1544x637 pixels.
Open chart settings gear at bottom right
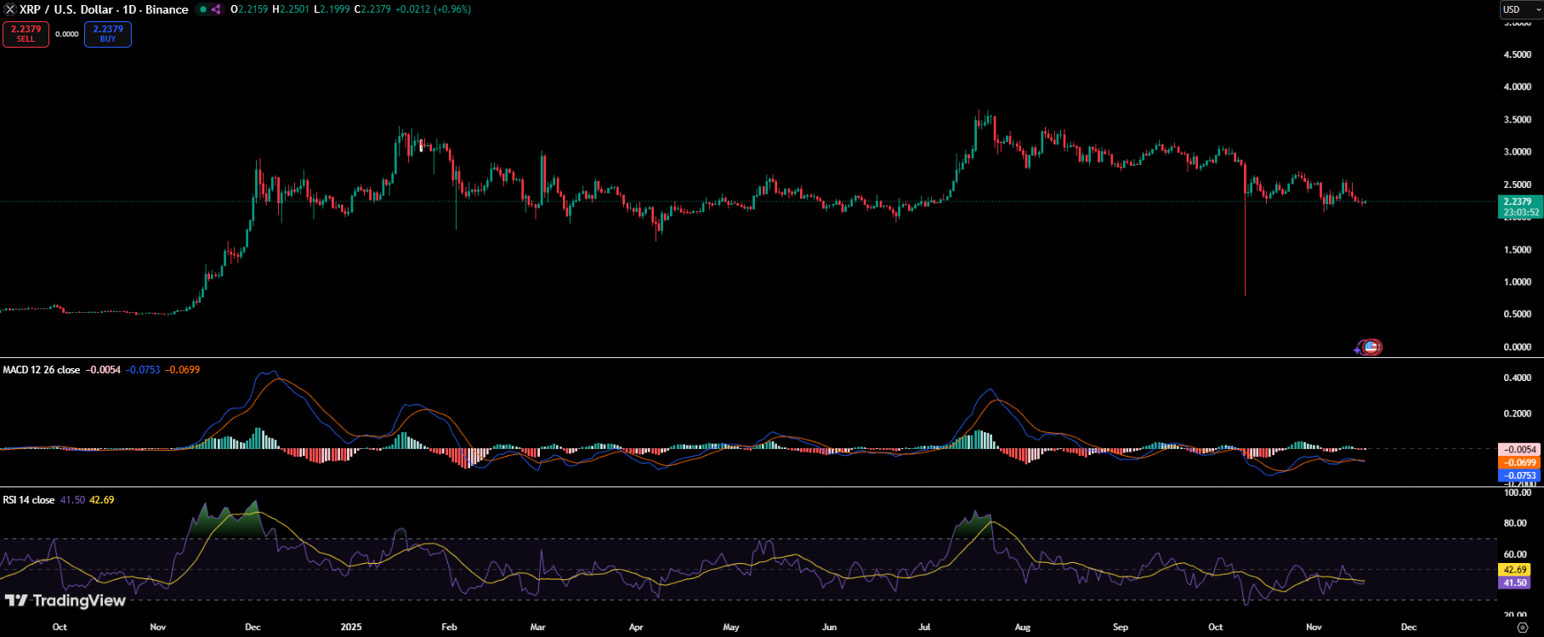click(1523, 628)
